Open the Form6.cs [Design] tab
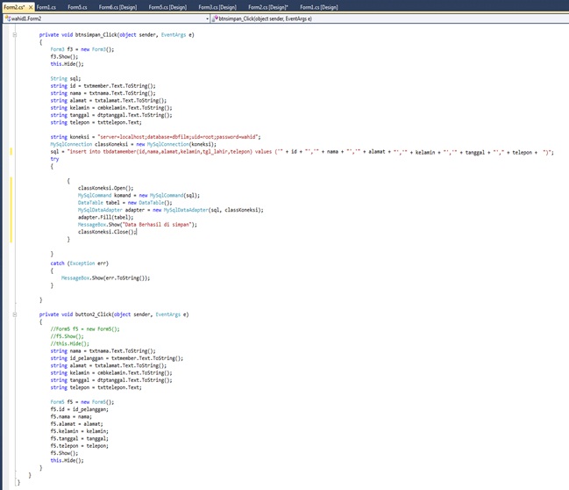This screenshot has width=569, height=490. click(118, 7)
